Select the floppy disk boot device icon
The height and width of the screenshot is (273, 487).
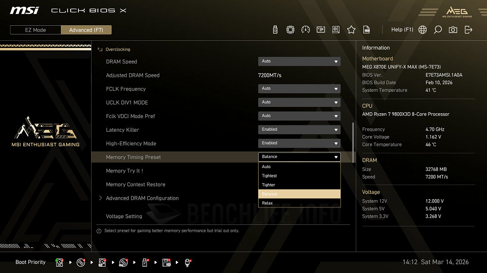point(167,262)
